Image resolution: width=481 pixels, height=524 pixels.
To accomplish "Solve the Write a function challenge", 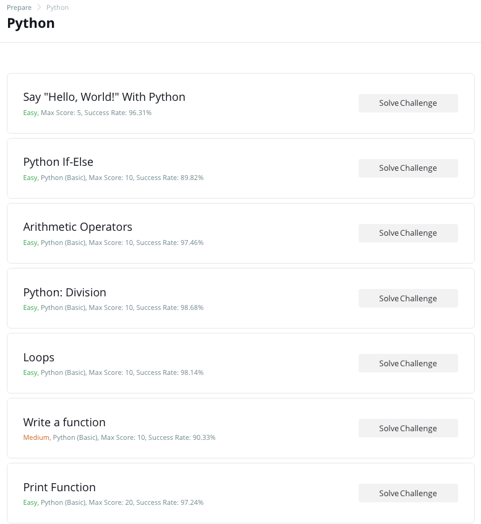I will [x=408, y=428].
